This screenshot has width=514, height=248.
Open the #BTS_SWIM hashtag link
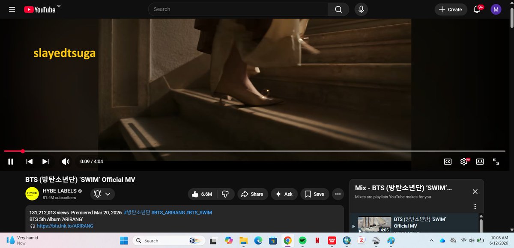tap(199, 213)
